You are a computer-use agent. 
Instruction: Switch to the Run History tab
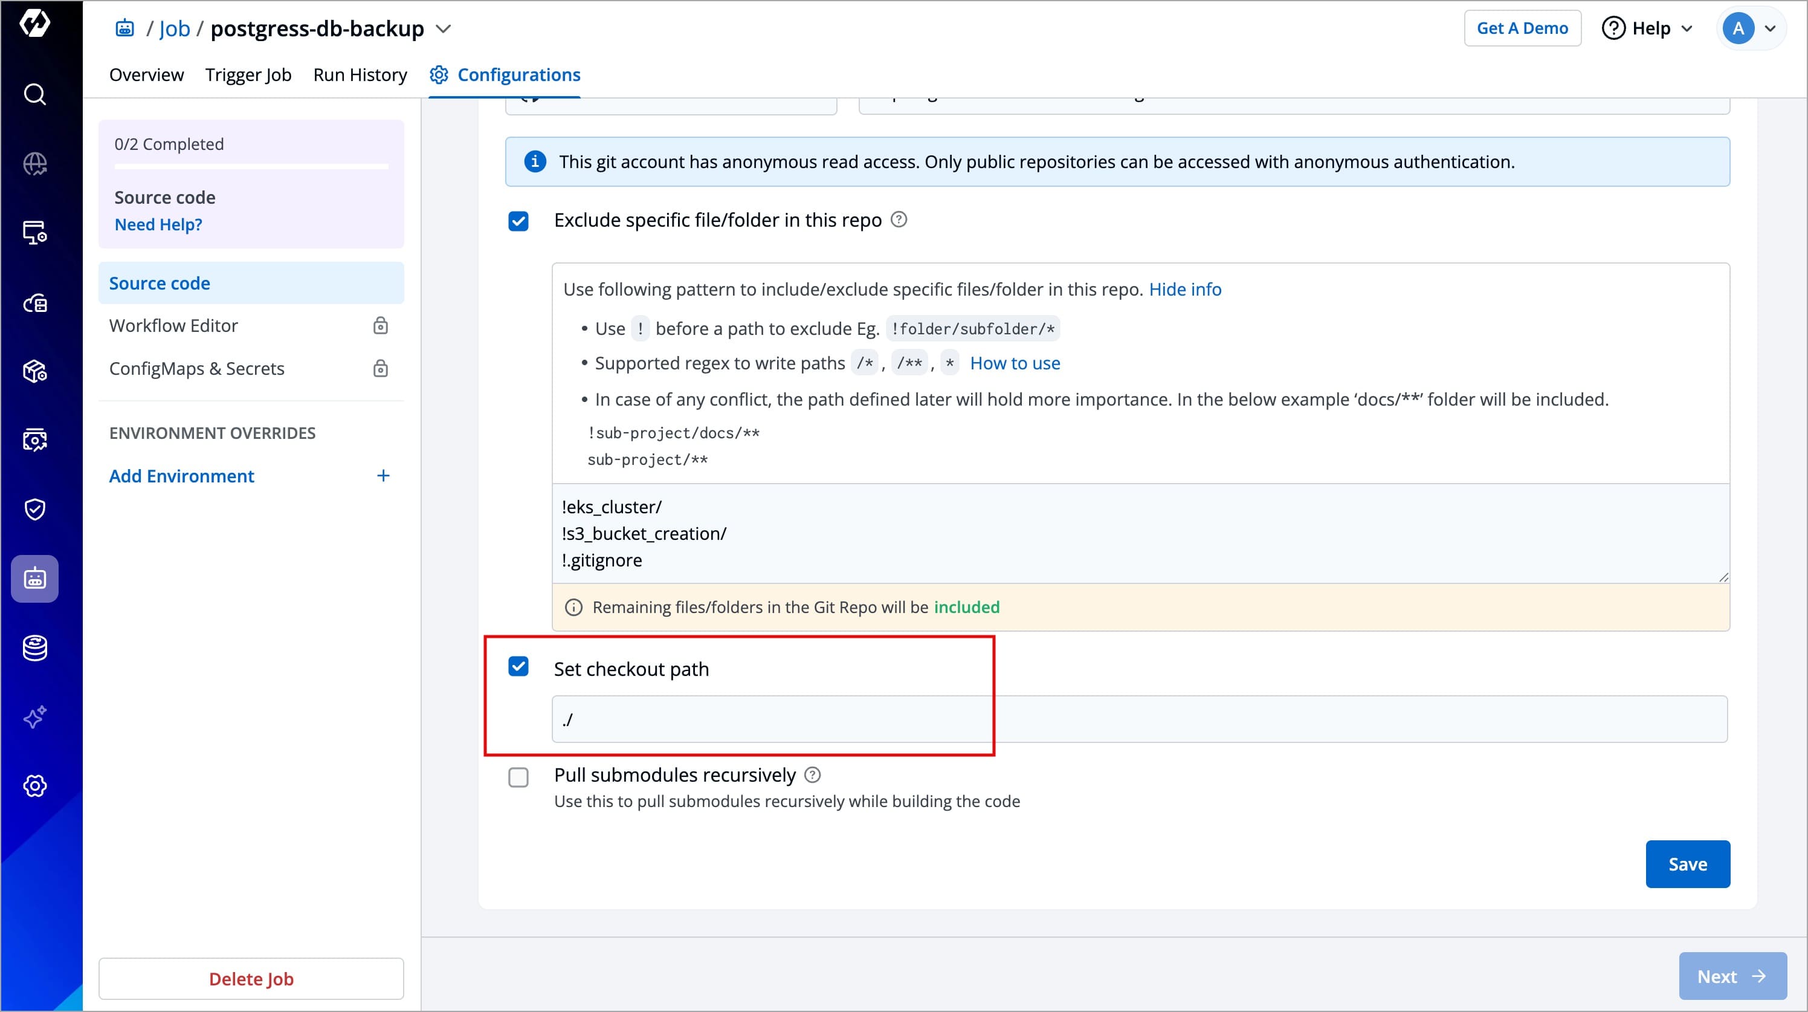[360, 74]
